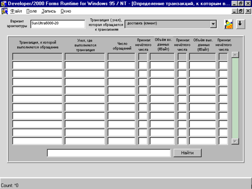The height and width of the screenshot is (189, 252).
Task: Click the Найти button
Action: tap(187, 153)
